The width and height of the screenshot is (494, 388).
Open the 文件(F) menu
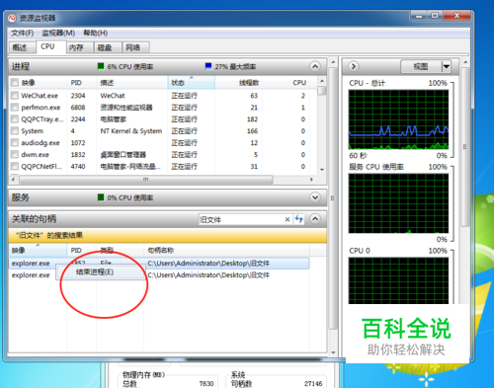pos(23,34)
